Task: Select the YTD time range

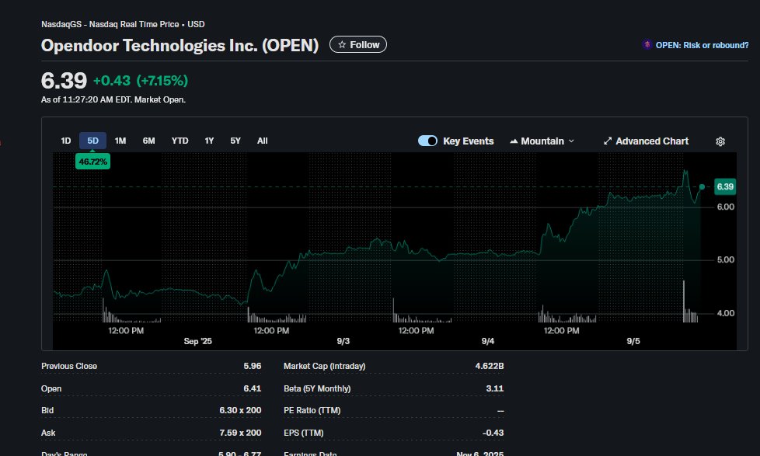Action: point(180,141)
